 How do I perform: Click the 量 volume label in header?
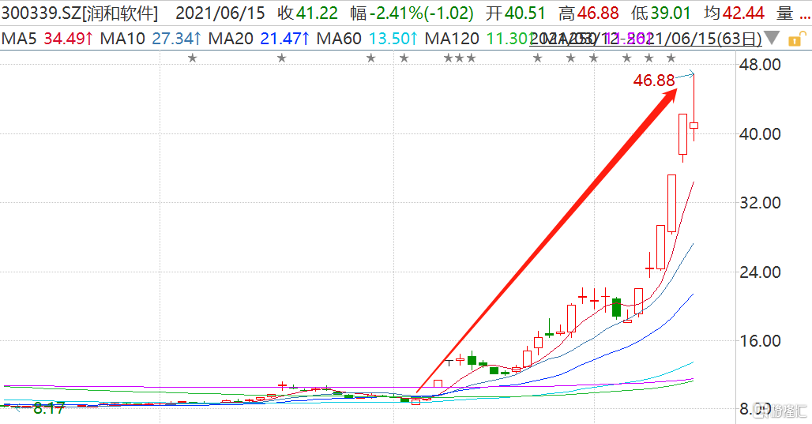pos(785,13)
